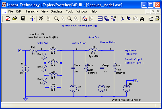Open the Tools menu

coord(69,11)
